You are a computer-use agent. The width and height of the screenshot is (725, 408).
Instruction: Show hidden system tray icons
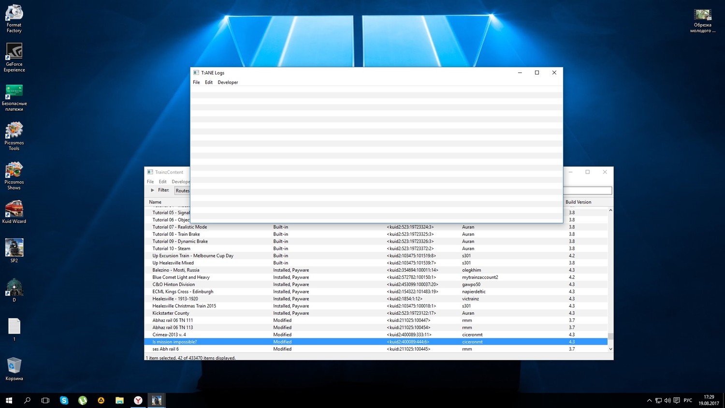(x=649, y=400)
